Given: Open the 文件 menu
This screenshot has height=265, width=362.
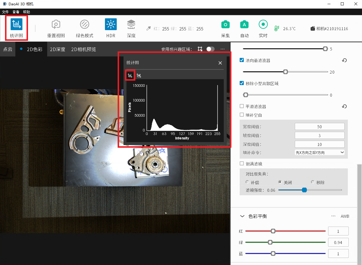Looking at the screenshot, I should [5, 12].
